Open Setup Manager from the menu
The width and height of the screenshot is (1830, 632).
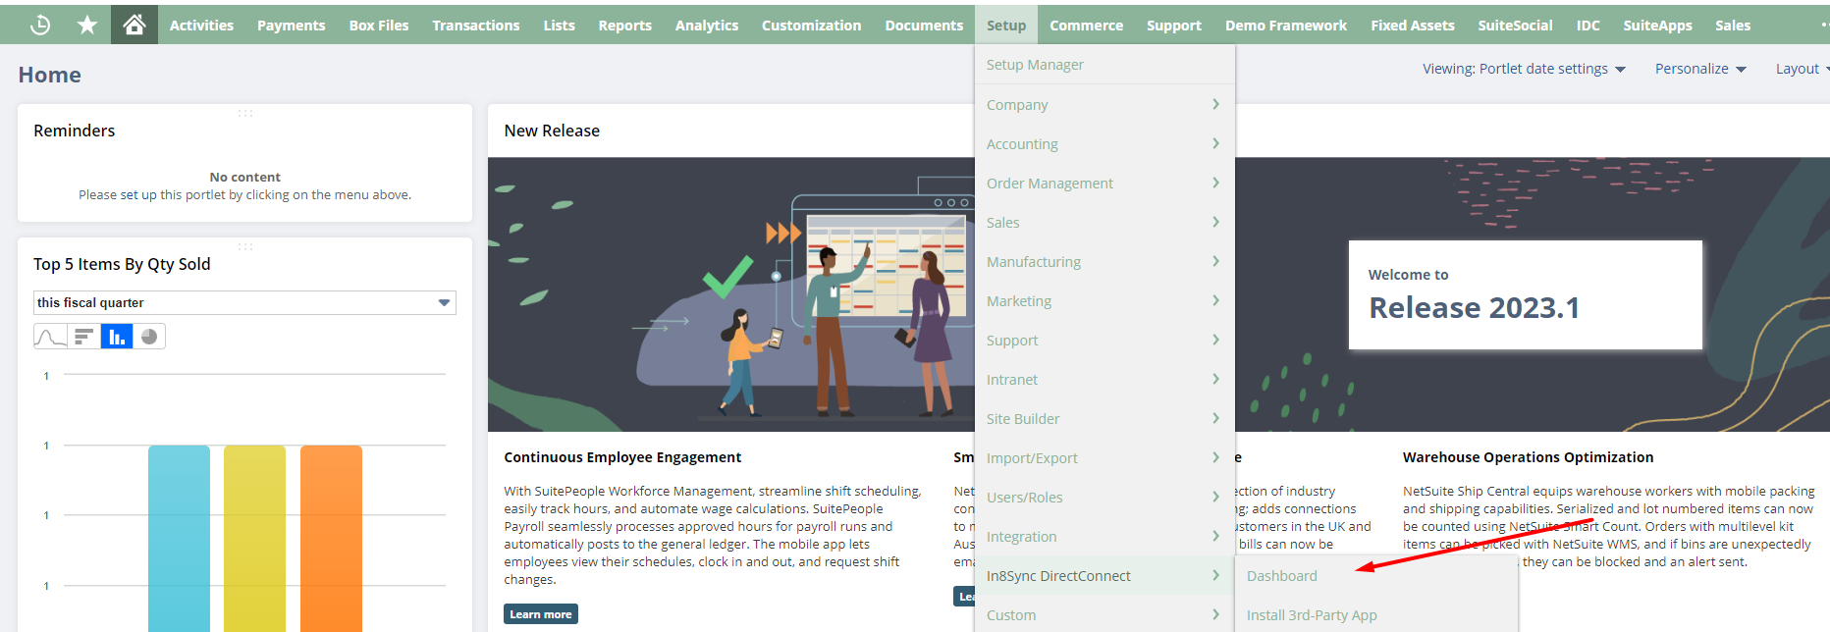[x=1035, y=65]
